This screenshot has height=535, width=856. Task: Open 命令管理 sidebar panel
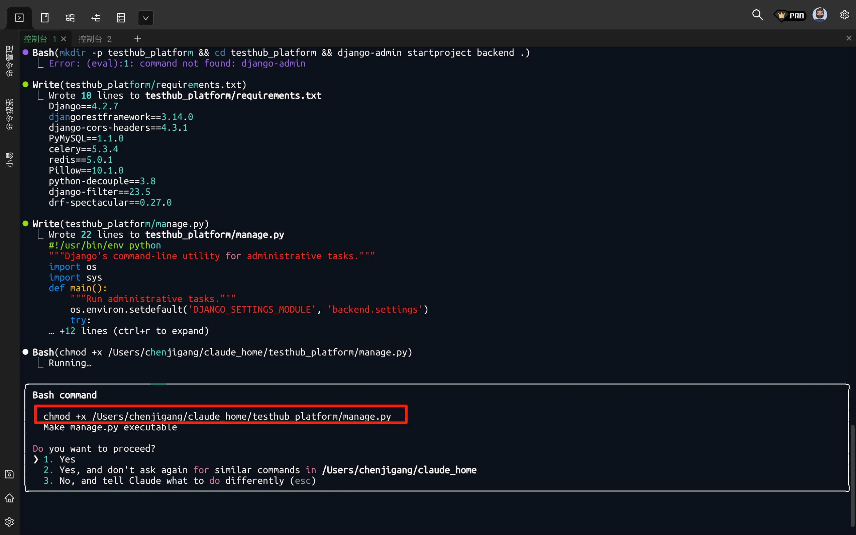[x=10, y=61]
